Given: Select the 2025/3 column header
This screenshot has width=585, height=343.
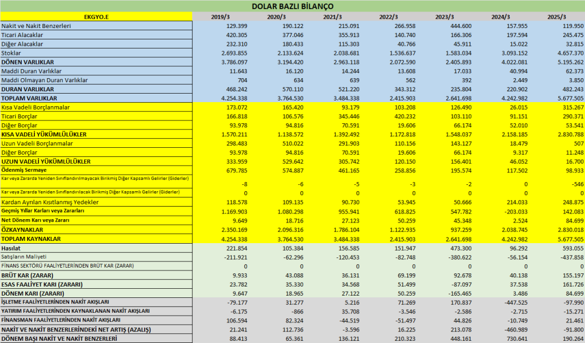Looking at the screenshot, I should pos(556,17).
